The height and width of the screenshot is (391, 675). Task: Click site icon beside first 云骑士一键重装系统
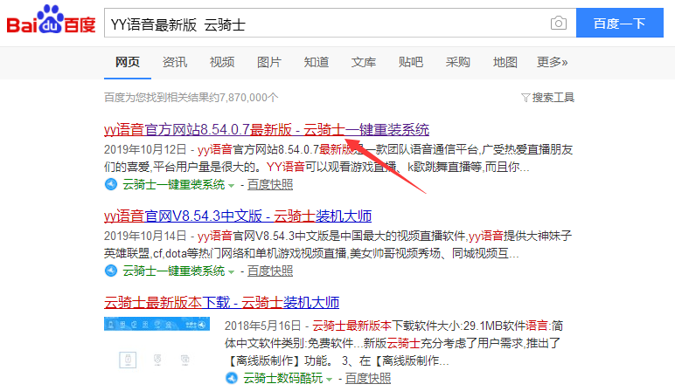click(x=111, y=184)
